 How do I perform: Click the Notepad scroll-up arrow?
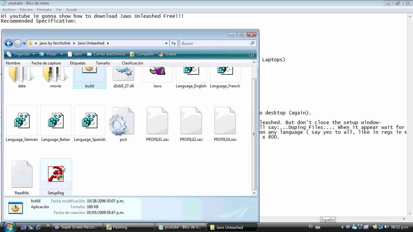pyautogui.click(x=410, y=16)
